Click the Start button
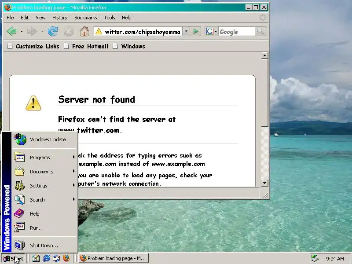This screenshot has height=264, width=352. click(13, 258)
